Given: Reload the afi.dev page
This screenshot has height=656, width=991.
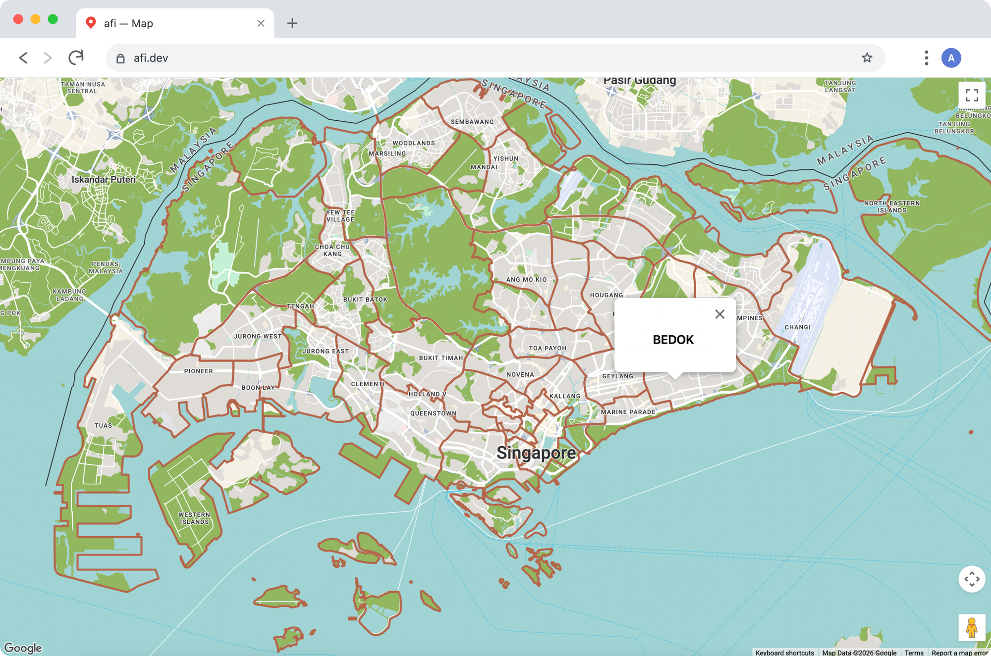Looking at the screenshot, I should [x=76, y=58].
